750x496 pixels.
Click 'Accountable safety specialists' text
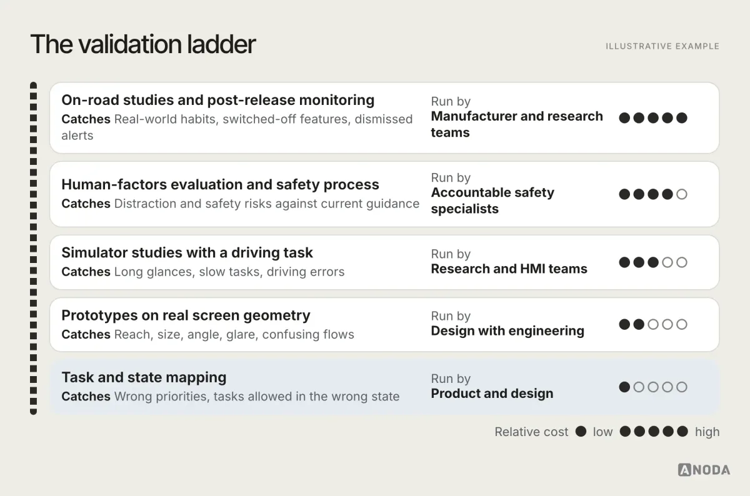492,200
